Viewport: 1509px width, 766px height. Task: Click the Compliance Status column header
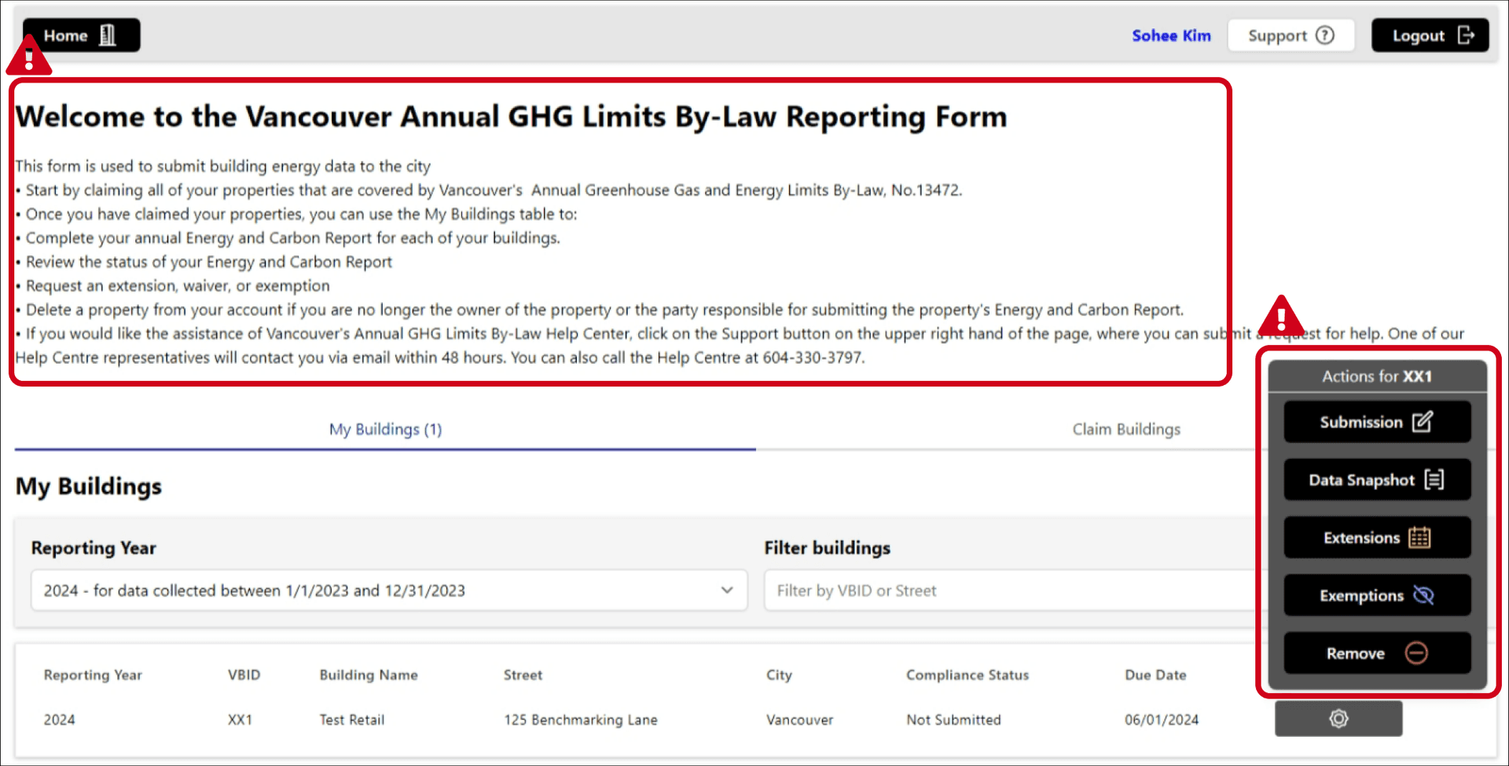pos(967,675)
